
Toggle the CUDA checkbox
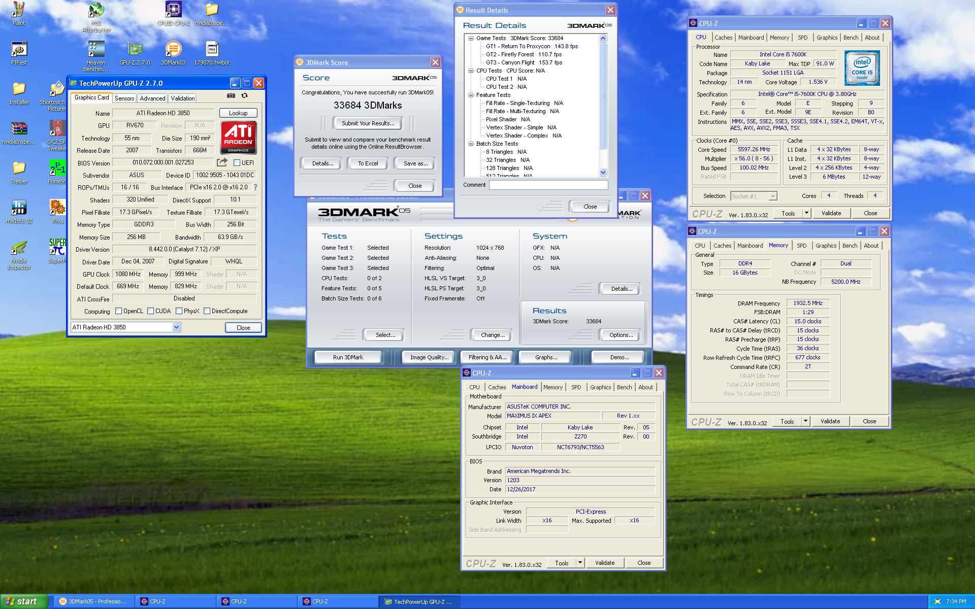pyautogui.click(x=151, y=311)
